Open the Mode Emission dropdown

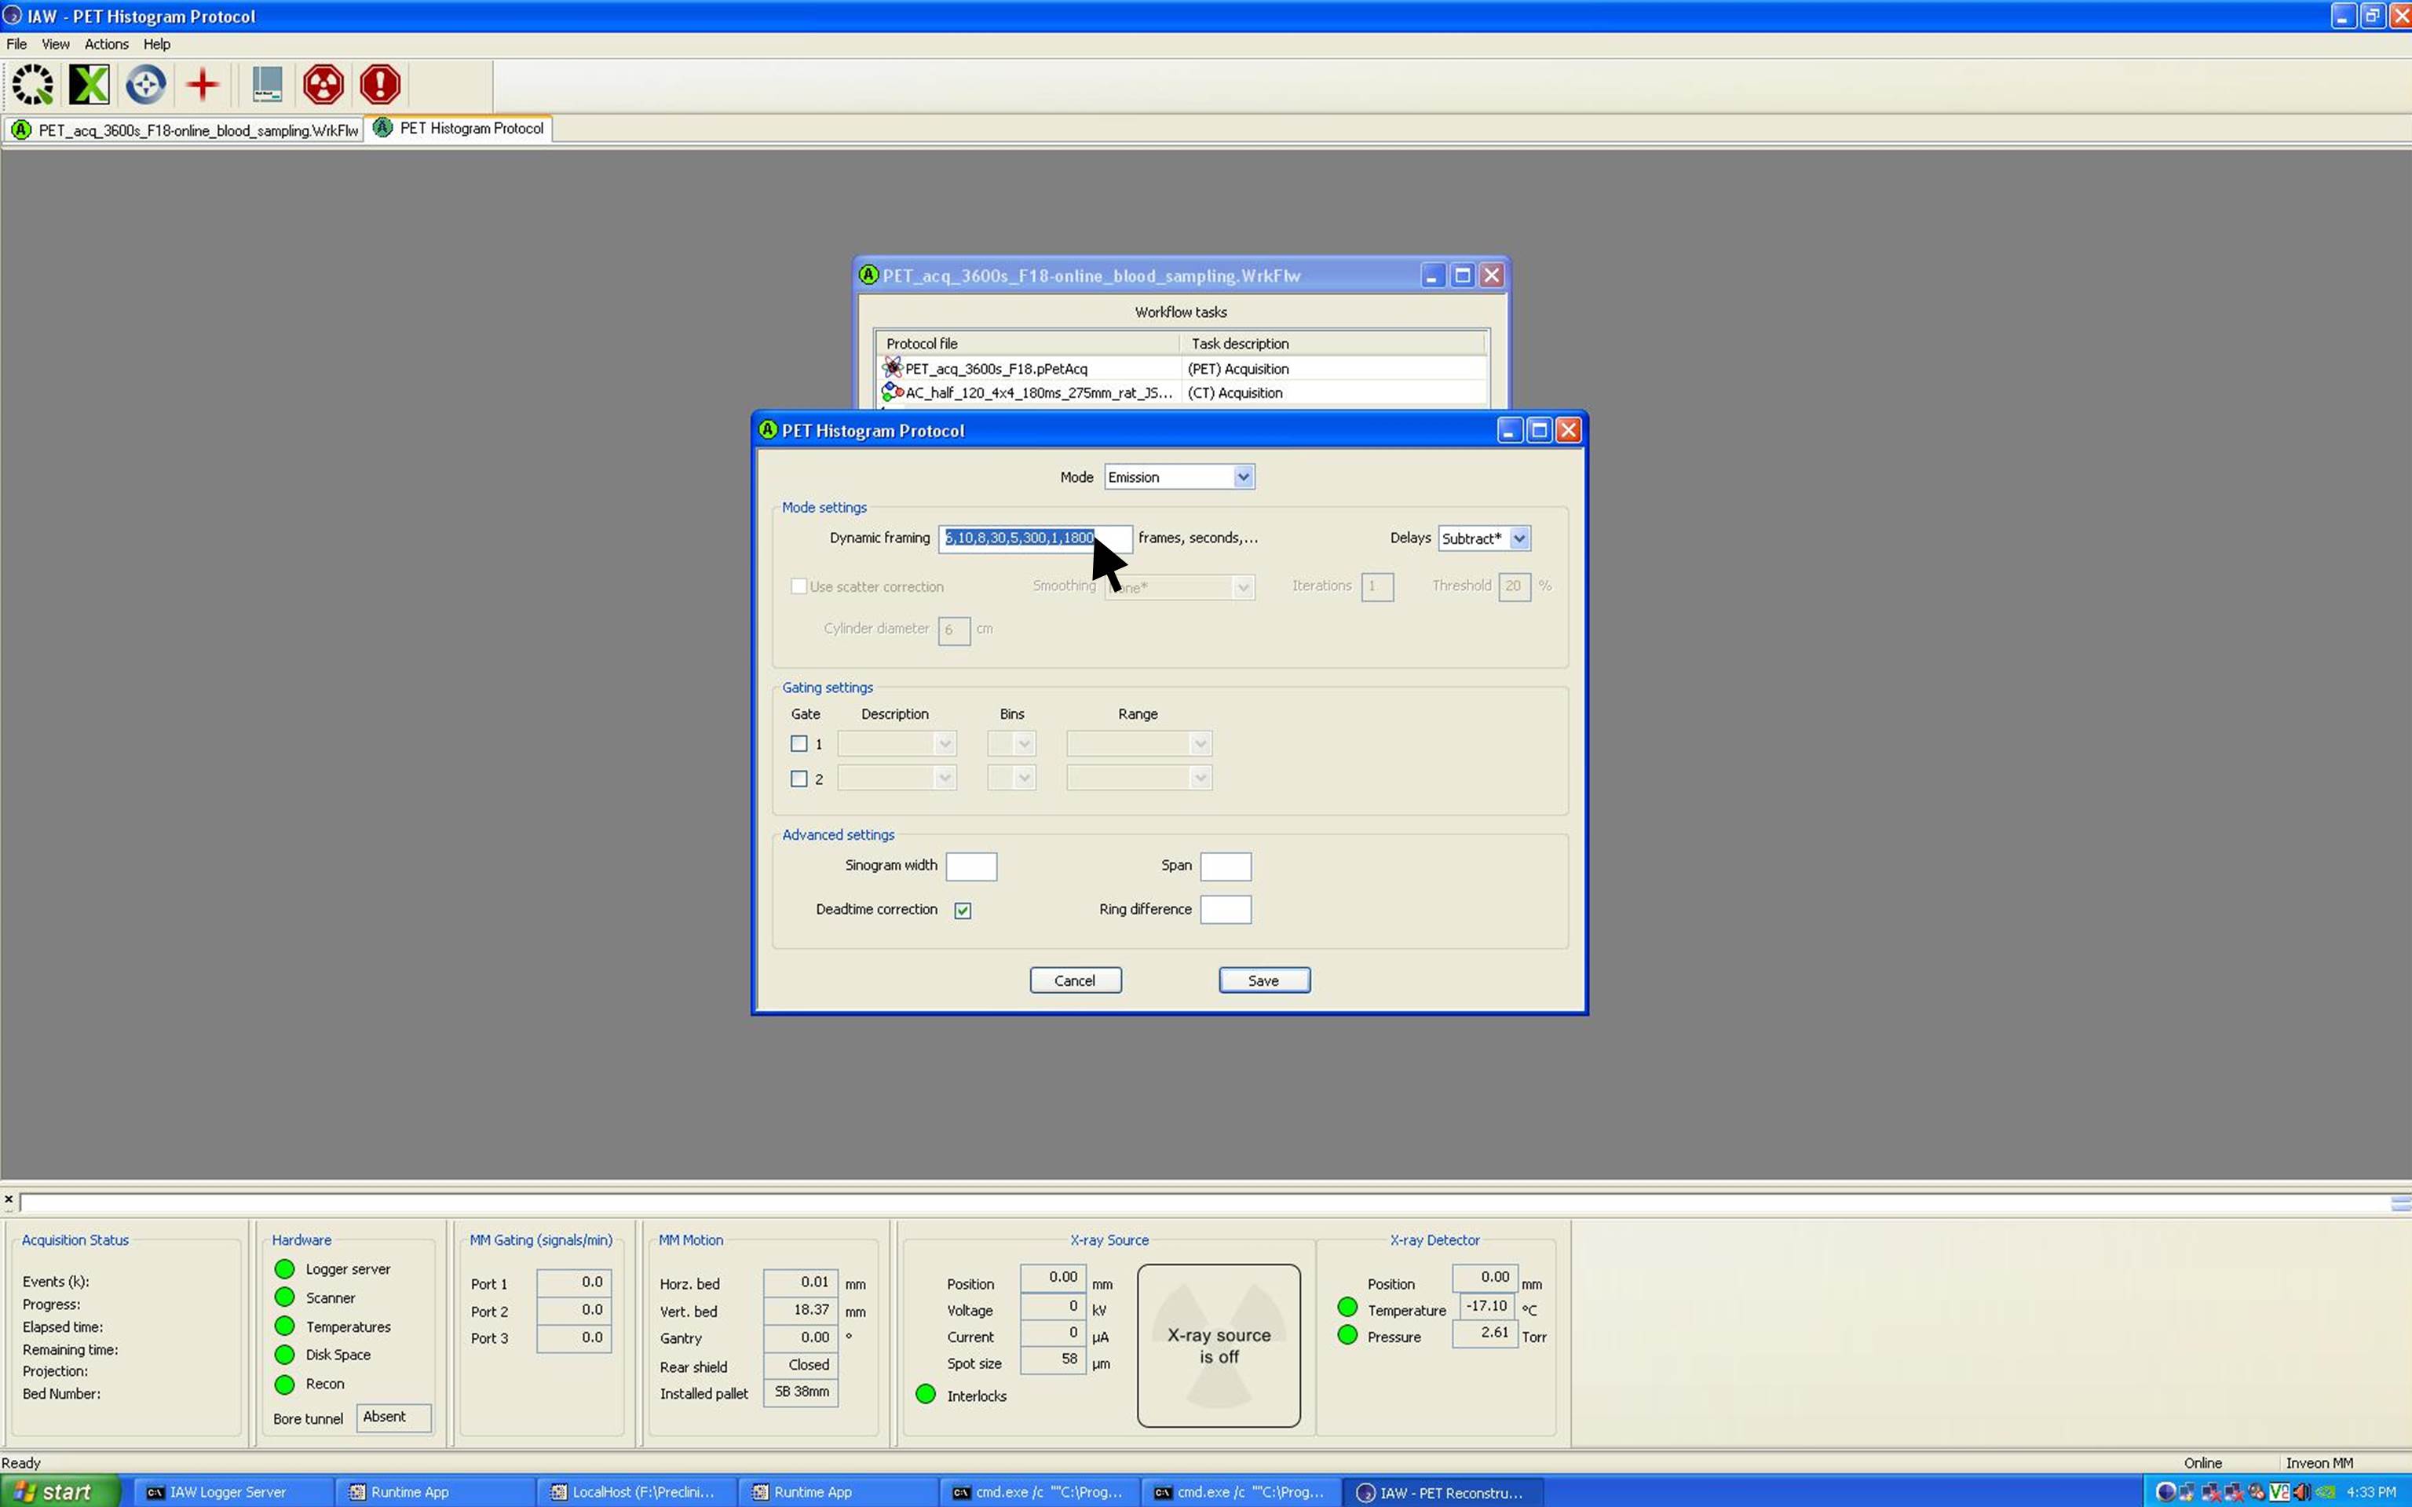[x=1243, y=477]
